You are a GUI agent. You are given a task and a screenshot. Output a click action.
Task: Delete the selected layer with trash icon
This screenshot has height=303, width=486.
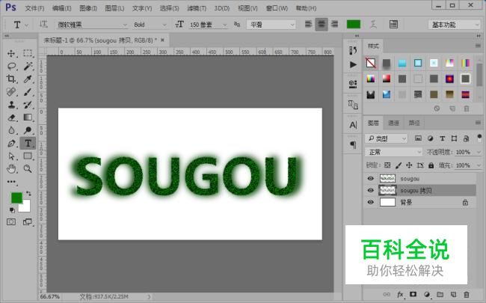466,294
